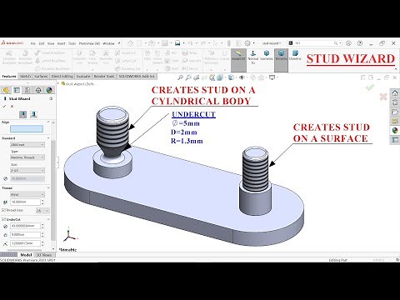Click the New document icon
Screen dimensions: 400x300
click(x=139, y=43)
